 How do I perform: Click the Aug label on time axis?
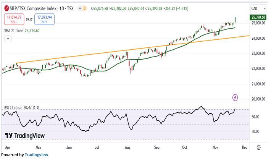127,147
